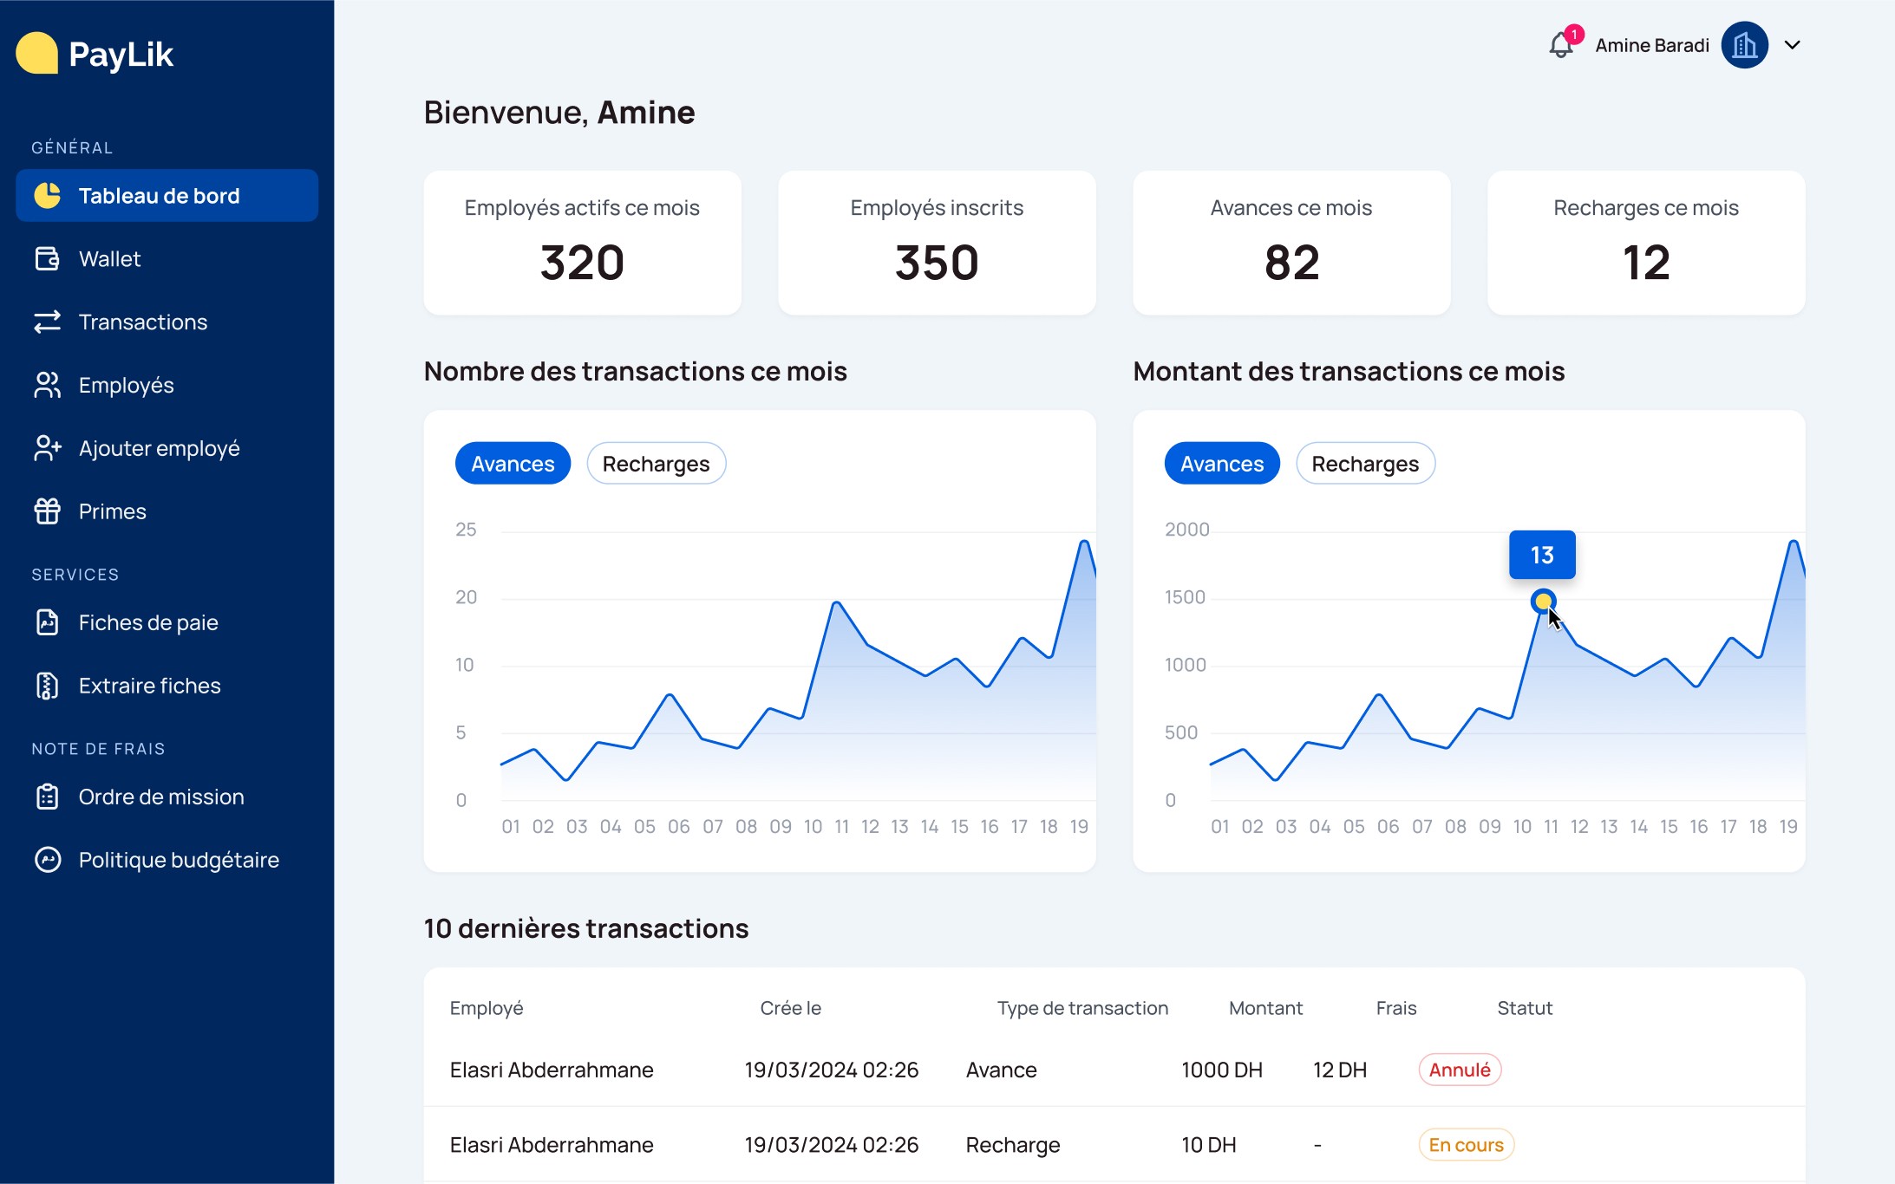Click the Politique budgétaire gauge icon
Image resolution: width=1895 pixels, height=1184 pixels.
coord(48,860)
